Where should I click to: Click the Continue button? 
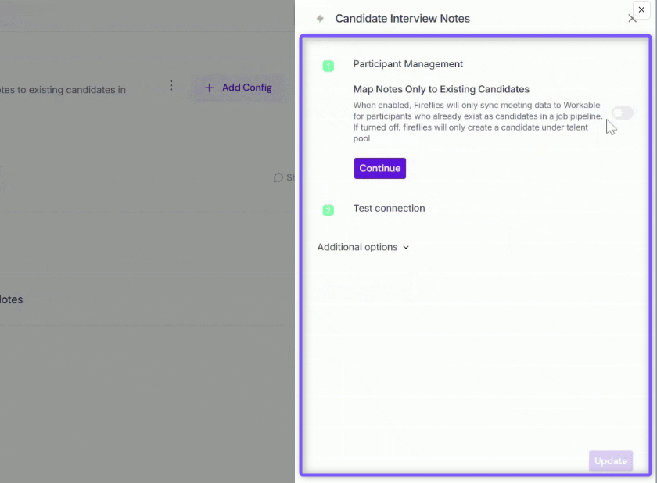[x=379, y=168]
